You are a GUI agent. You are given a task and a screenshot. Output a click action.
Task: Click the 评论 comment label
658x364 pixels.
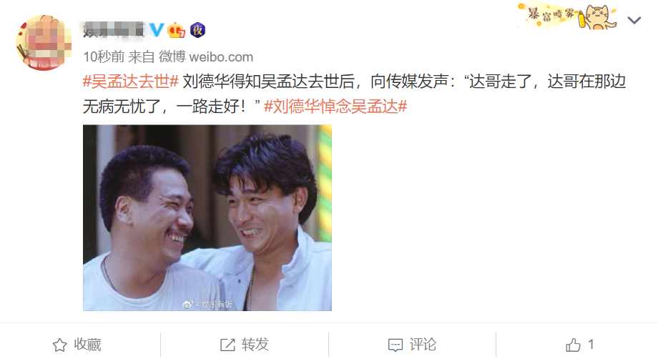tap(423, 345)
